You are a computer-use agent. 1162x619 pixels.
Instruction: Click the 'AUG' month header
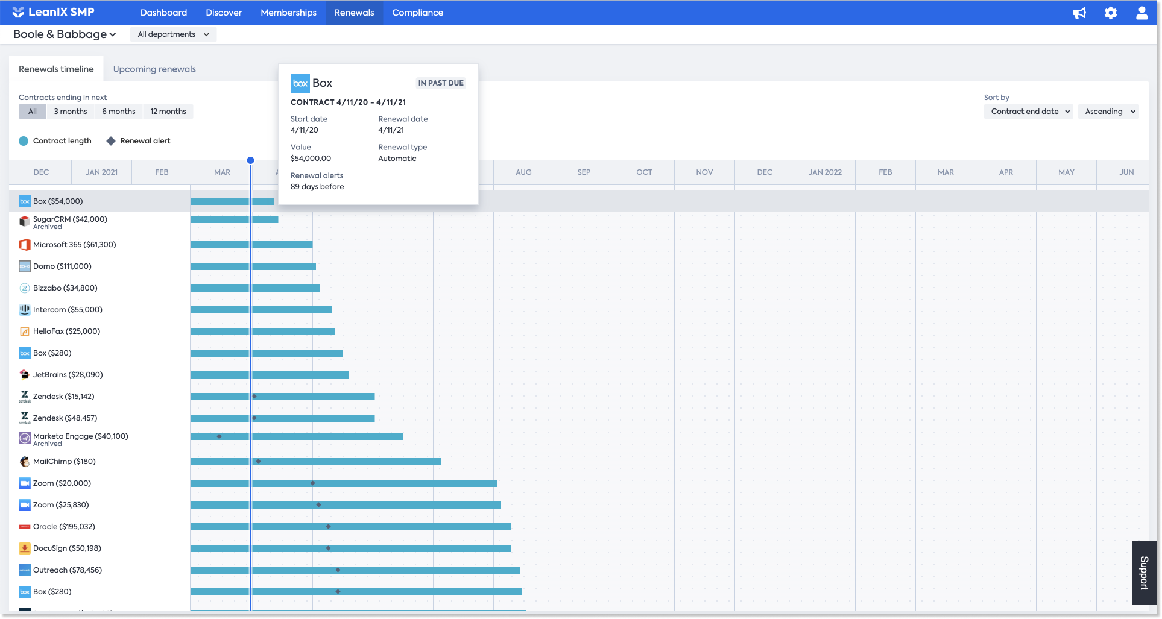pos(523,172)
